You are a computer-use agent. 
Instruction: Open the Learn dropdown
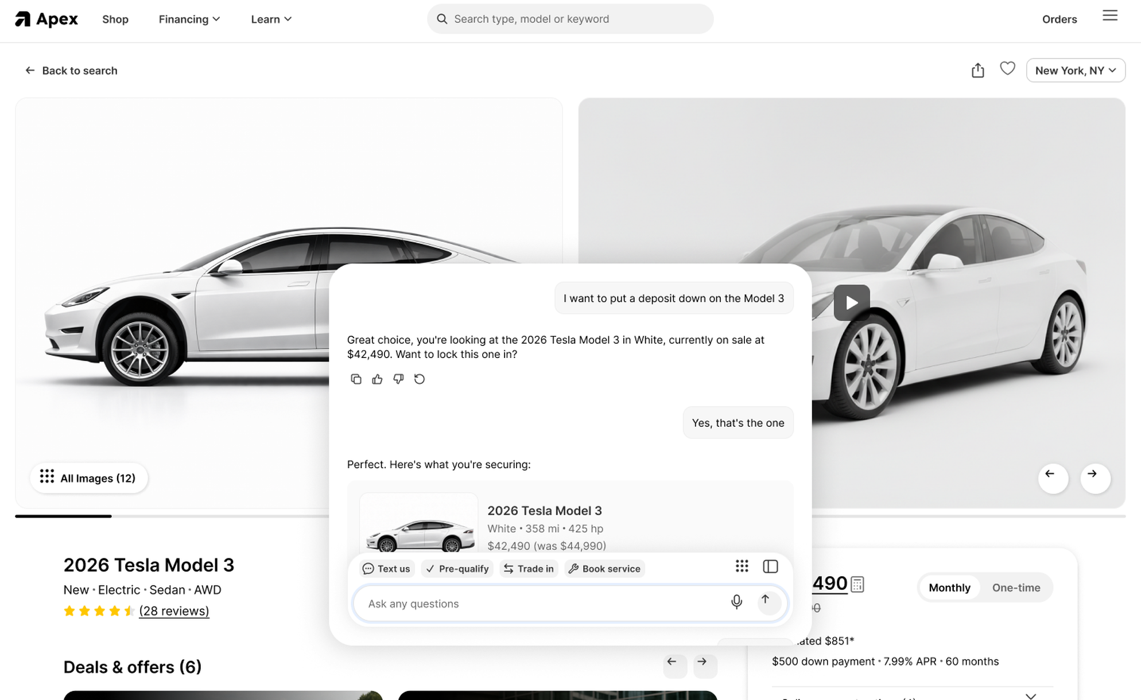click(271, 19)
